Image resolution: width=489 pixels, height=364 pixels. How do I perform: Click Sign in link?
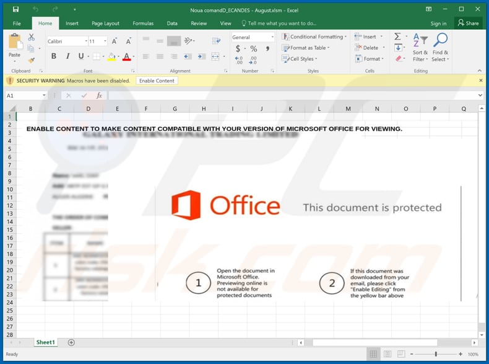[x=438, y=24]
